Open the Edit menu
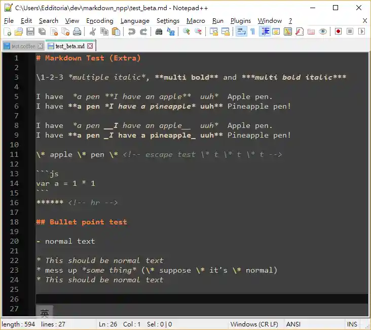Image resolution: width=371 pixels, height=330 pixels. 26,21
